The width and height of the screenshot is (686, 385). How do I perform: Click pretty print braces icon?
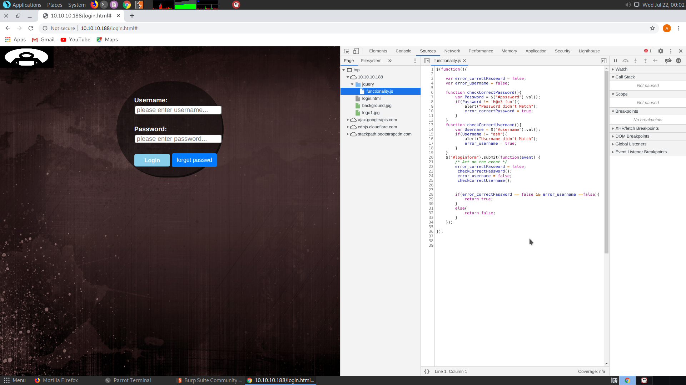pyautogui.click(x=427, y=371)
